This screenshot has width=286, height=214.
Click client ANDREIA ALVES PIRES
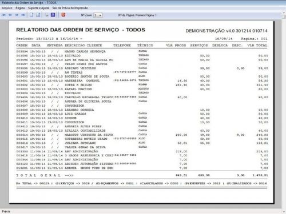83,127
